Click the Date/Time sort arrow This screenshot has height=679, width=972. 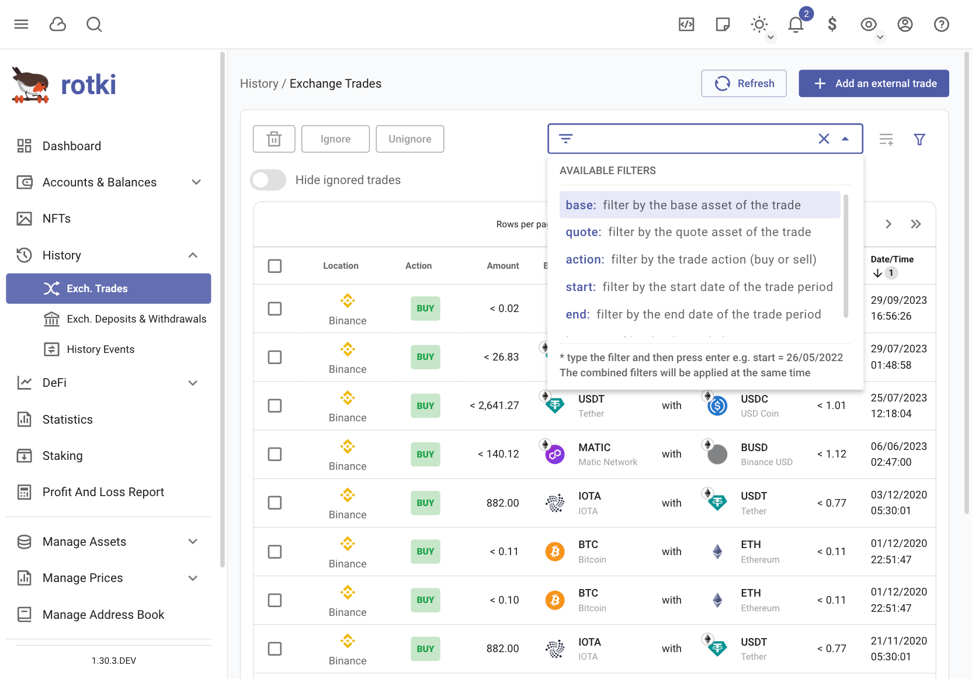pos(877,273)
